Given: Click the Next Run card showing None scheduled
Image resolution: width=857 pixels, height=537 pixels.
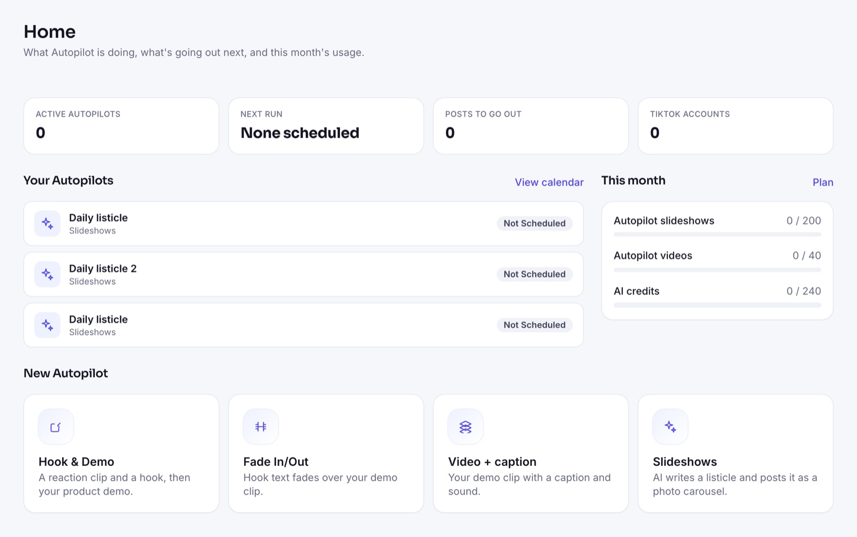Looking at the screenshot, I should tap(326, 126).
